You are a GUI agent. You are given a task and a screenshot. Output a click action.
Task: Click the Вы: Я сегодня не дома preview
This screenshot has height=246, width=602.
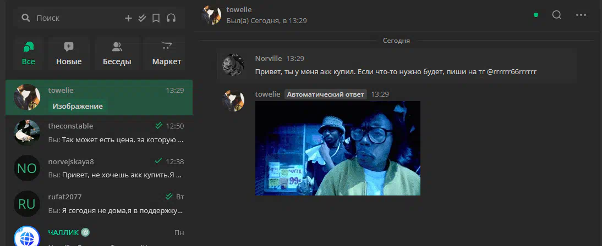tap(115, 211)
